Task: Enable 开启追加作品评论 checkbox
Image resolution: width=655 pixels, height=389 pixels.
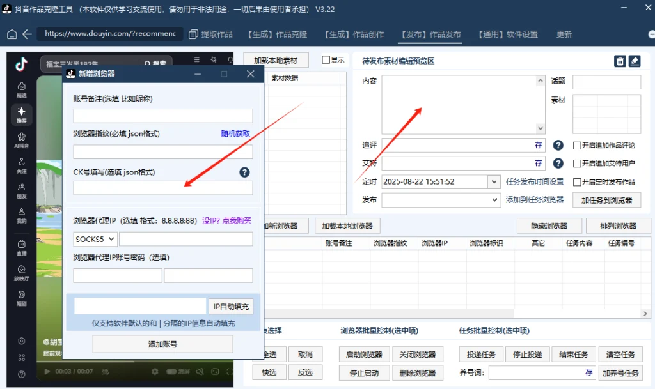Action: [577, 145]
